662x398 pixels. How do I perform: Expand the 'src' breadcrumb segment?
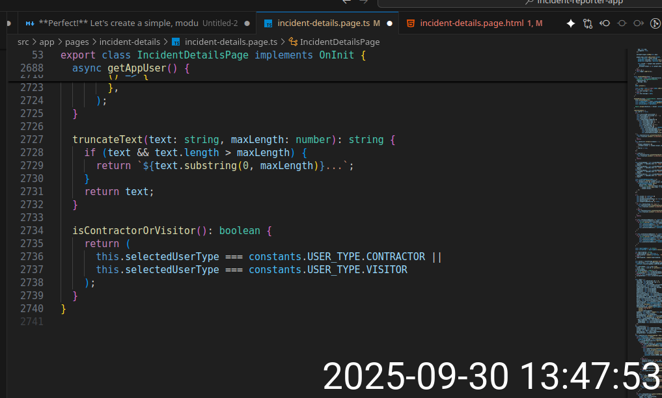[x=23, y=42]
